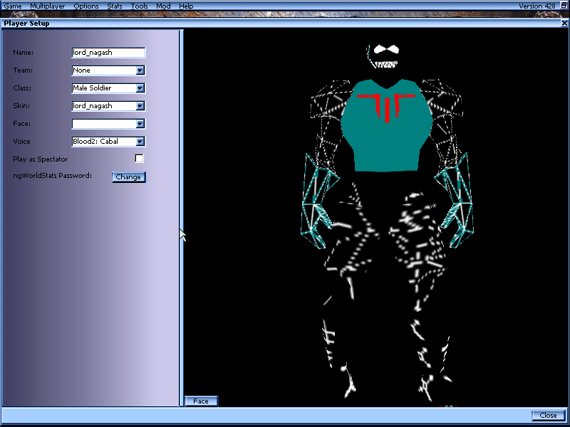Open the Voice dropdown showing Blood2: Cabal
The image size is (570, 427).
(140, 141)
